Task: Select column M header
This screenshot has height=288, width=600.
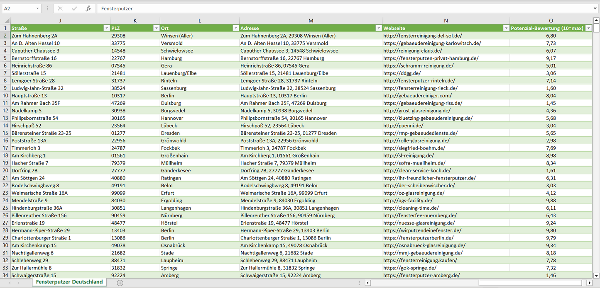Action: click(x=311, y=21)
